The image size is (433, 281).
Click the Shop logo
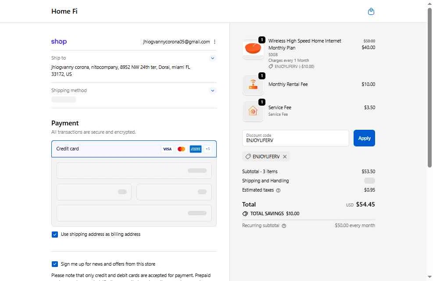click(59, 42)
